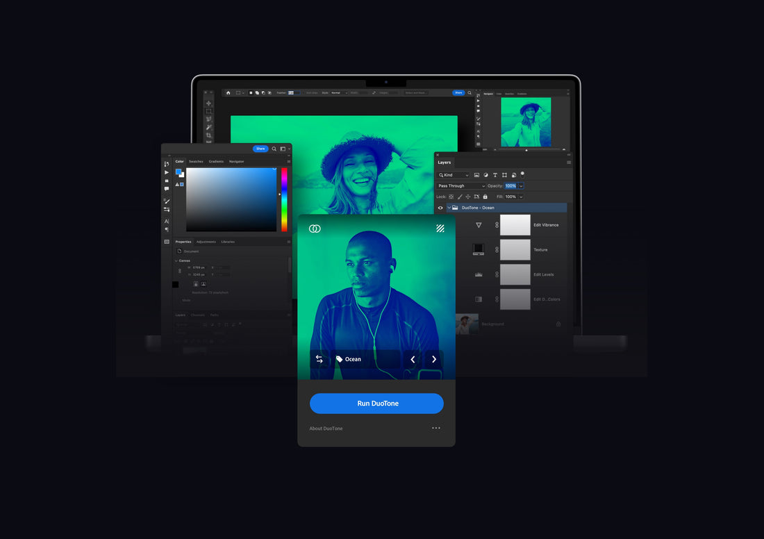The height and width of the screenshot is (539, 764).
Task: Switch to the Swatches tab
Action: [x=196, y=161]
